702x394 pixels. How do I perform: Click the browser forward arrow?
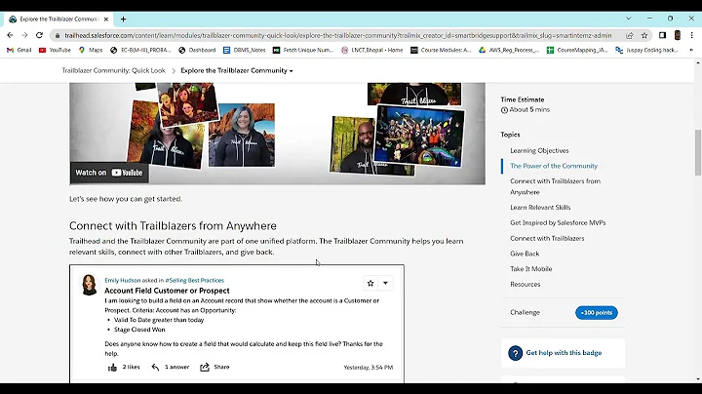[24, 35]
